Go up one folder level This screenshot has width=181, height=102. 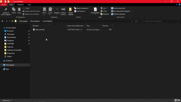tap(12, 21)
